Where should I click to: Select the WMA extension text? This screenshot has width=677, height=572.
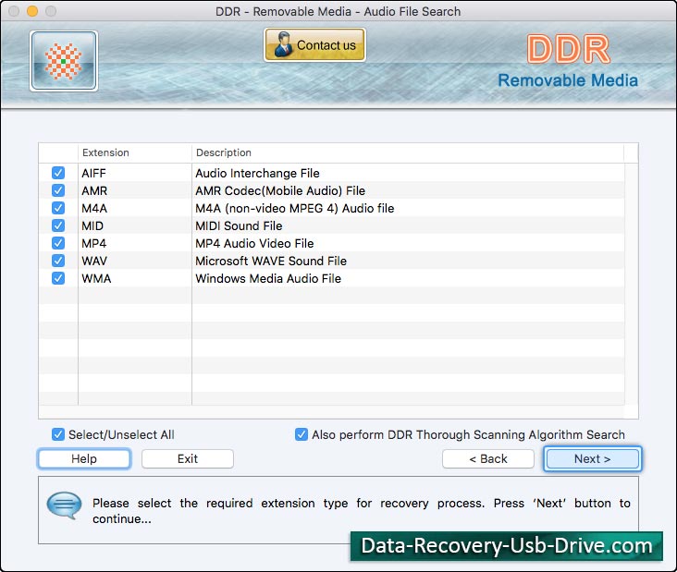[96, 279]
